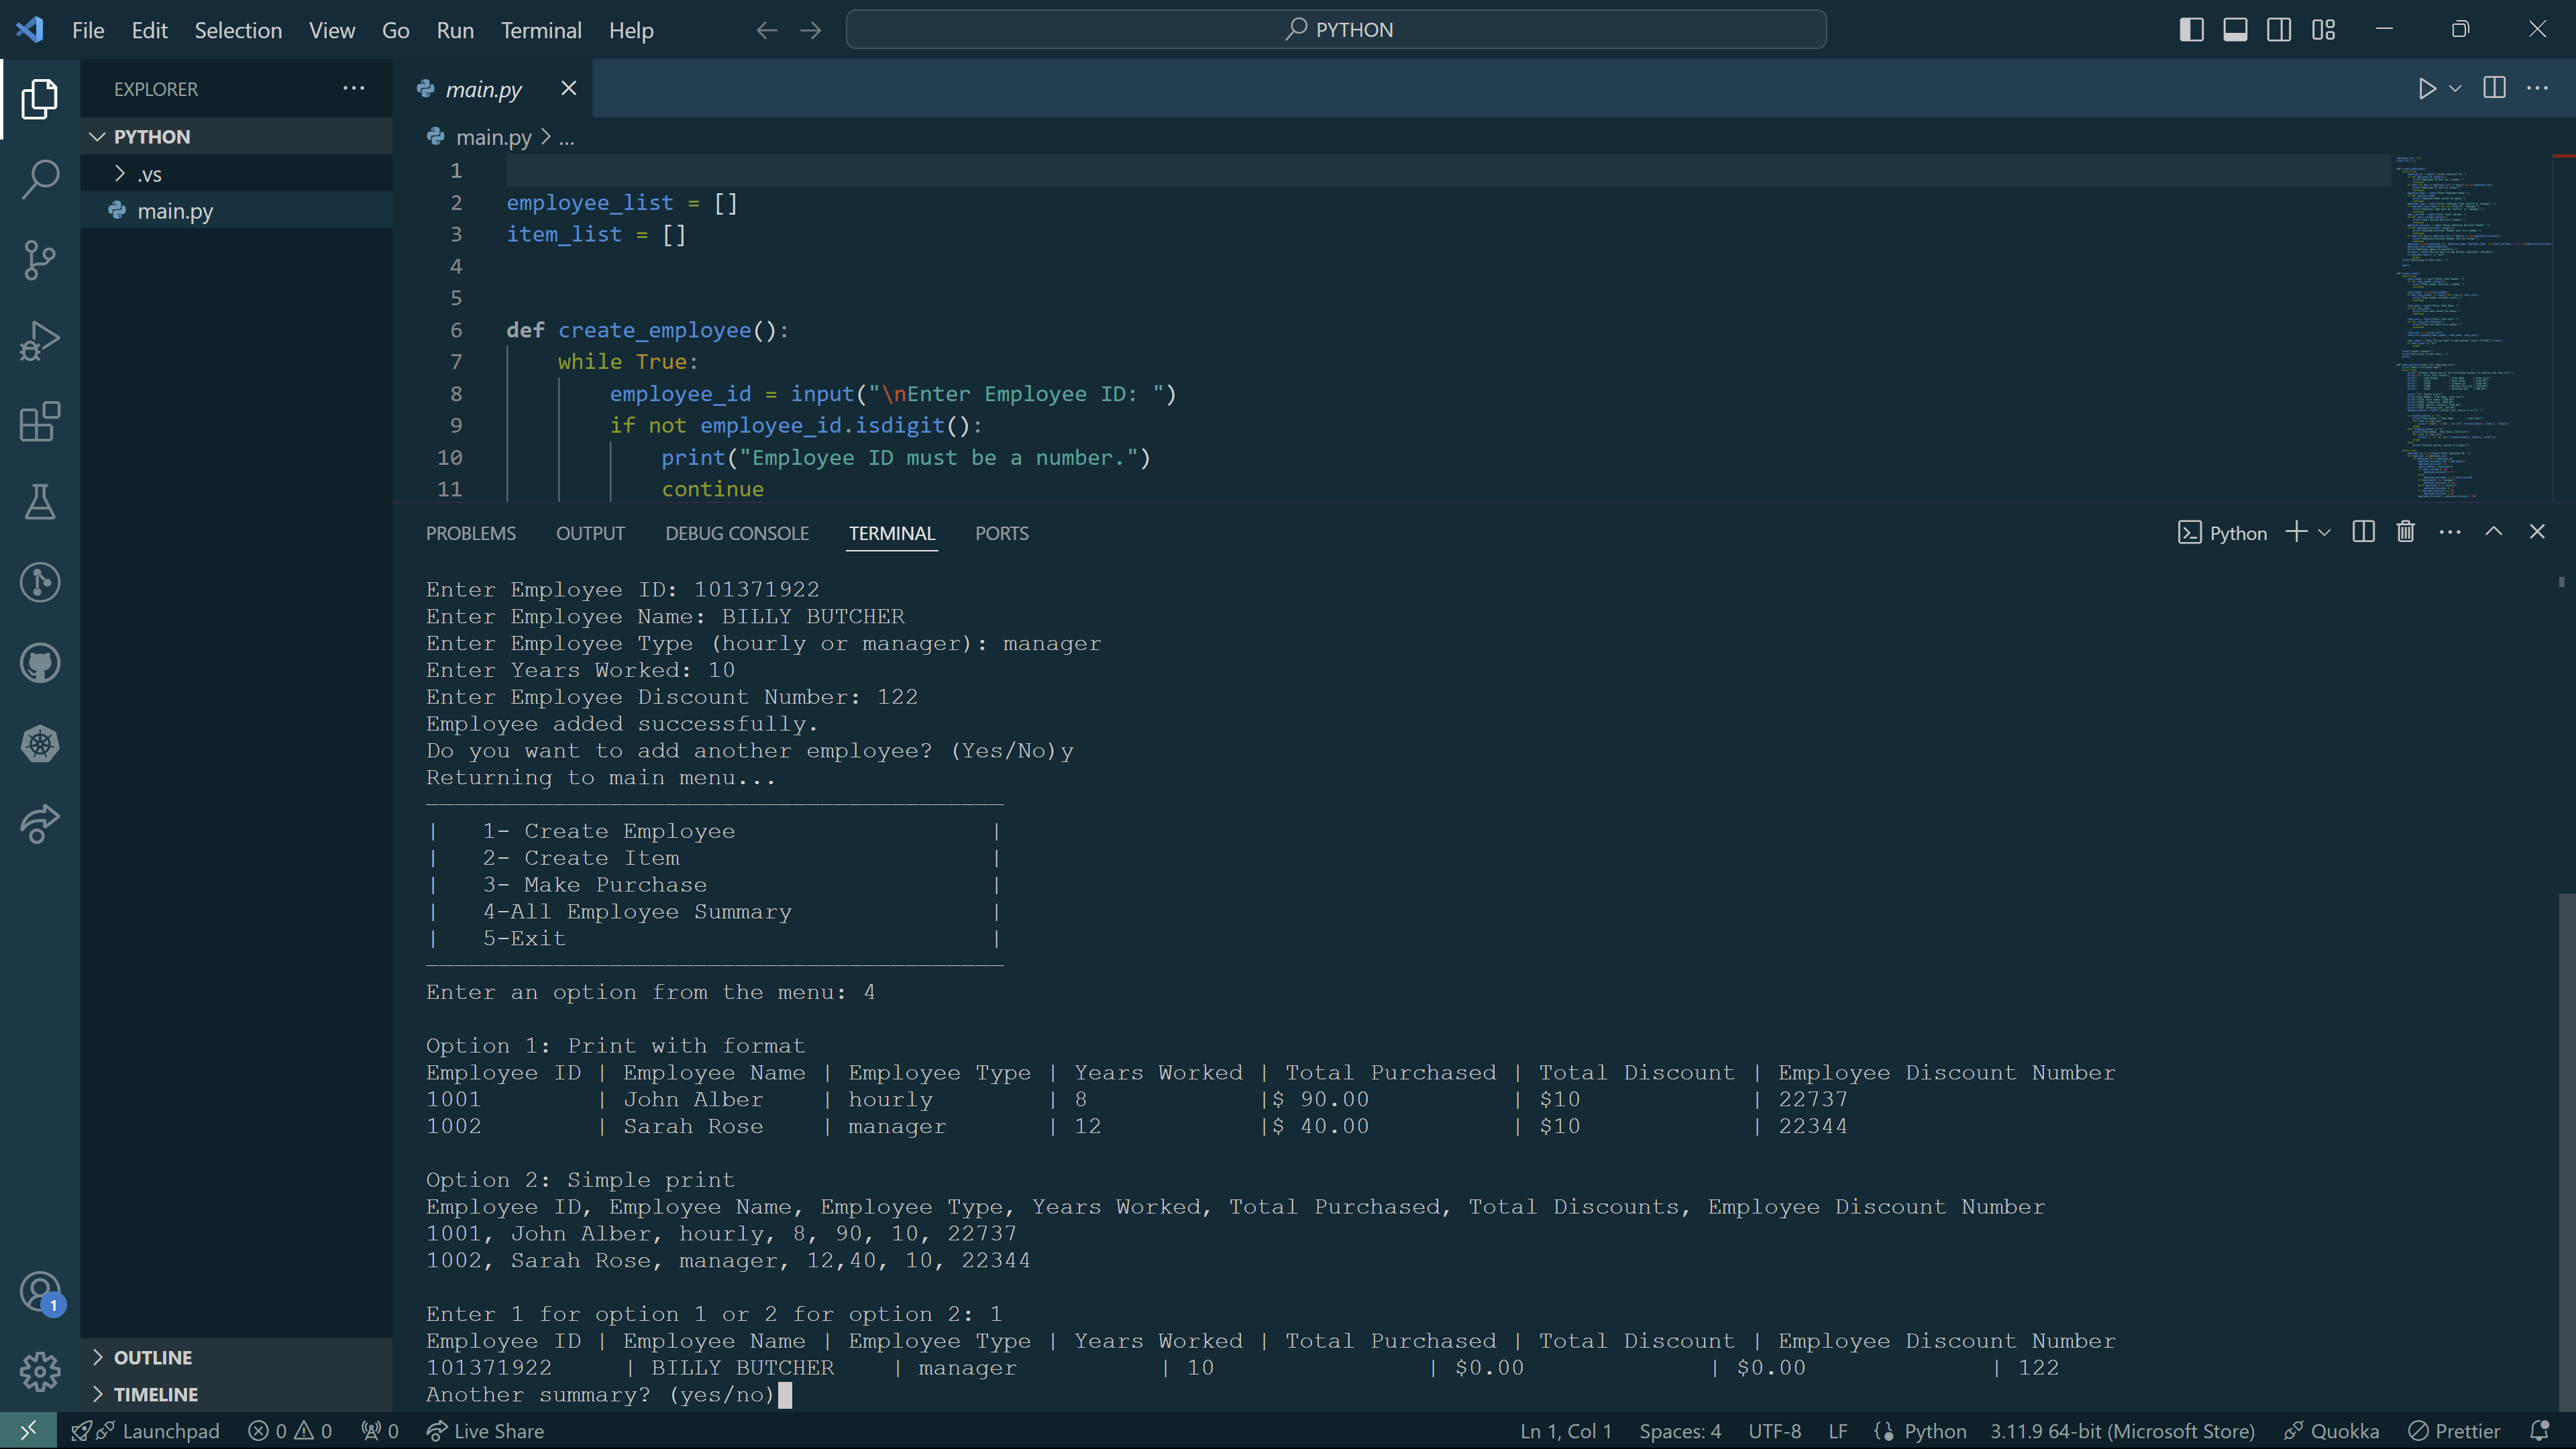
Task: Open the Accounts menu
Action: 40,1292
